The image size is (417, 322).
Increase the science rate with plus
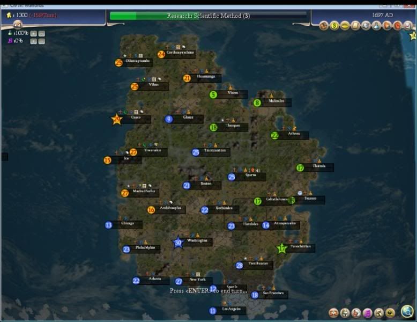(x=34, y=34)
